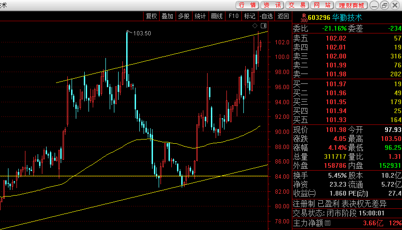The image size is (402, 230).
Task: Click the 84.00 price axis label
Action: 282,177
